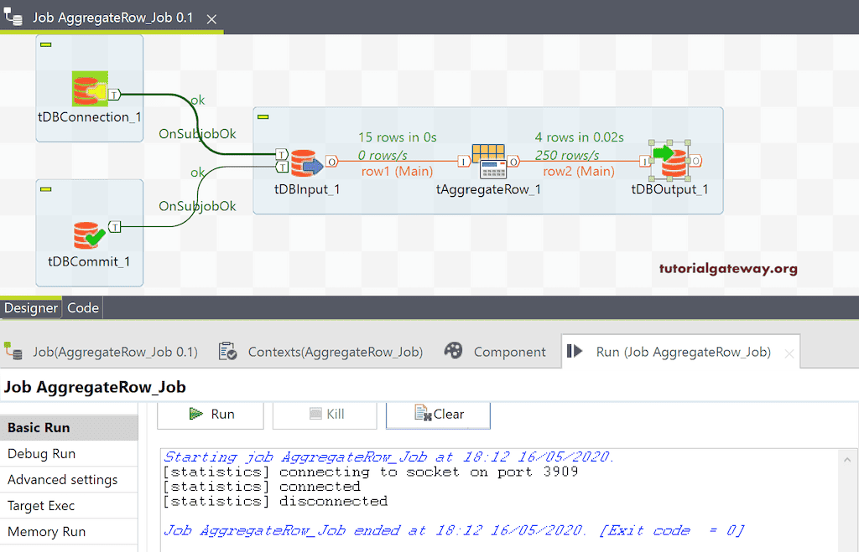Click the Contexts view checklist icon
The width and height of the screenshot is (859, 552).
click(x=226, y=351)
